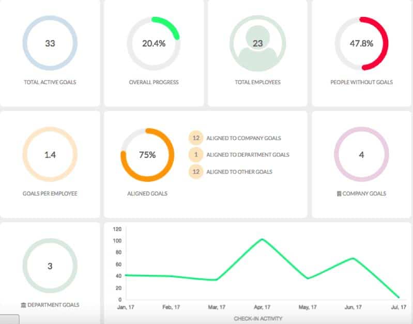Click the Department Goals circle showing 3
The width and height of the screenshot is (413, 324).
[50, 266]
